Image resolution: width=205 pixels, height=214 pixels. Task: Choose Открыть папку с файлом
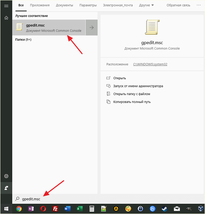[132, 94]
